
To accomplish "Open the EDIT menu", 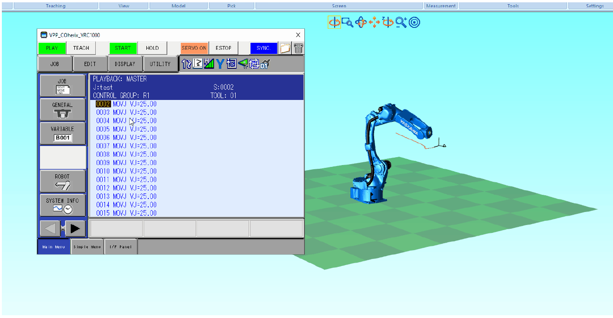I will point(90,64).
